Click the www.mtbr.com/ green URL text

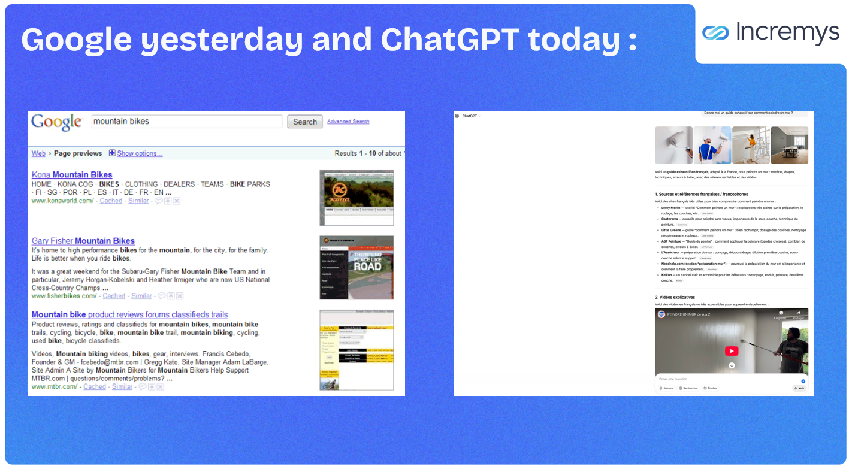pyautogui.click(x=55, y=387)
